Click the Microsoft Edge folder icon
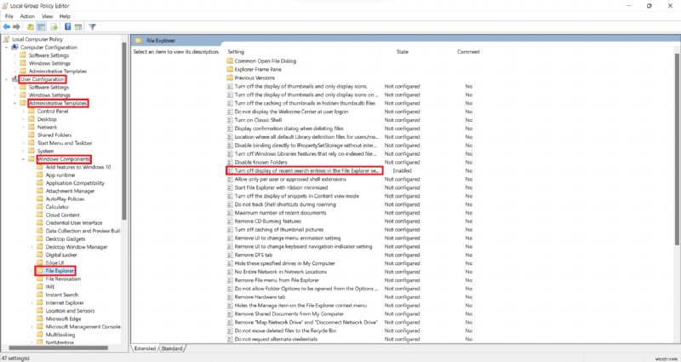Viewport: 681px width, 362px height. 40,319
